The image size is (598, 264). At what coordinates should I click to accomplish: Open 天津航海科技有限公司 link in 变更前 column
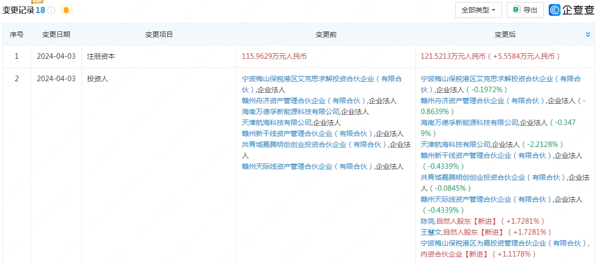pos(277,123)
